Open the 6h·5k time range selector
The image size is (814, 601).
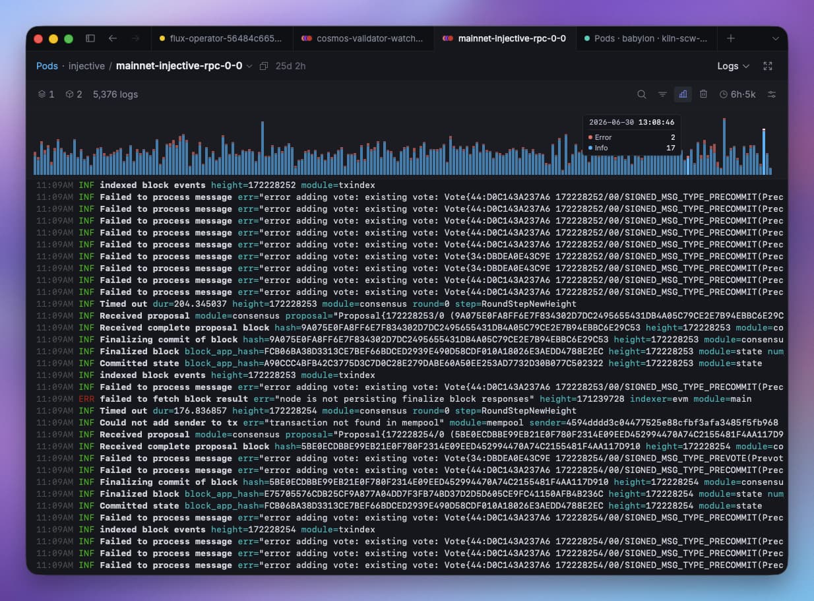(737, 94)
